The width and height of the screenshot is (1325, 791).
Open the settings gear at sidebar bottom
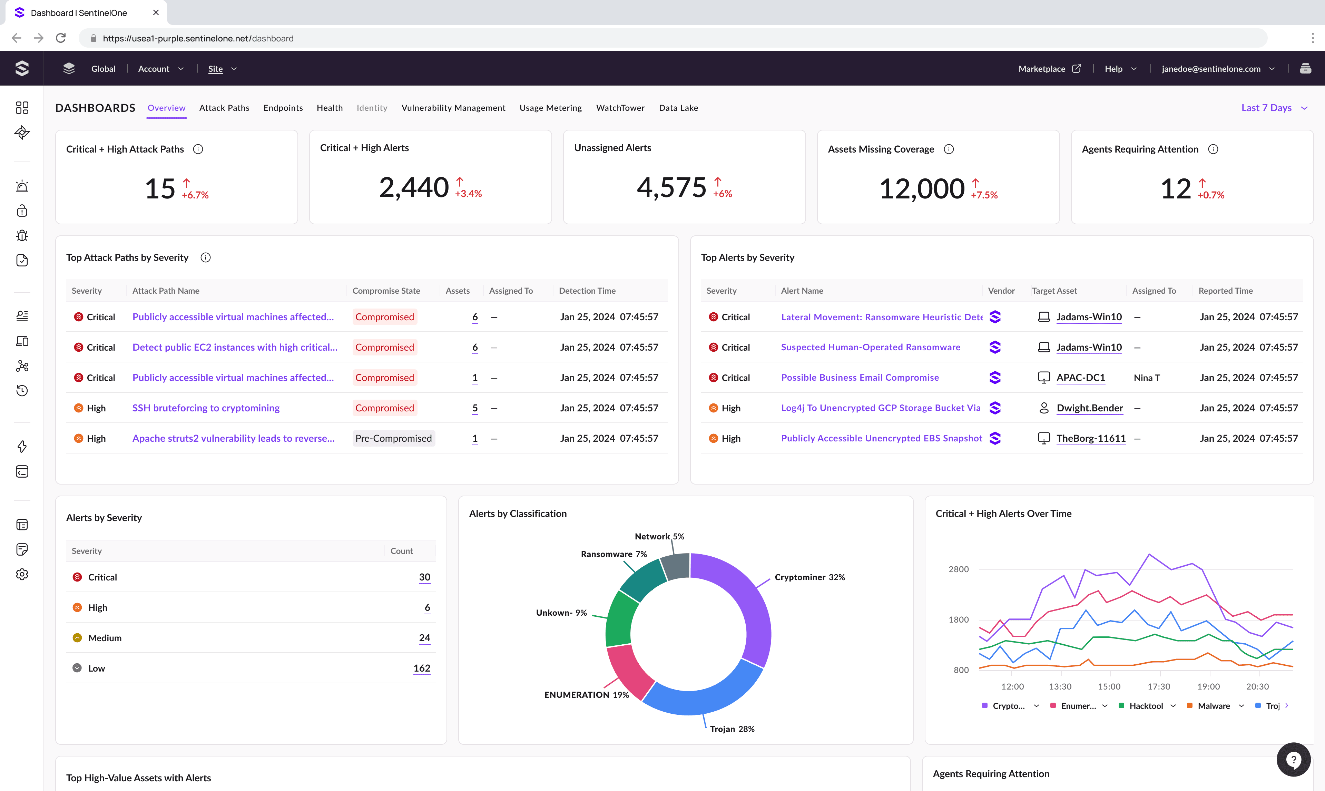(x=22, y=574)
